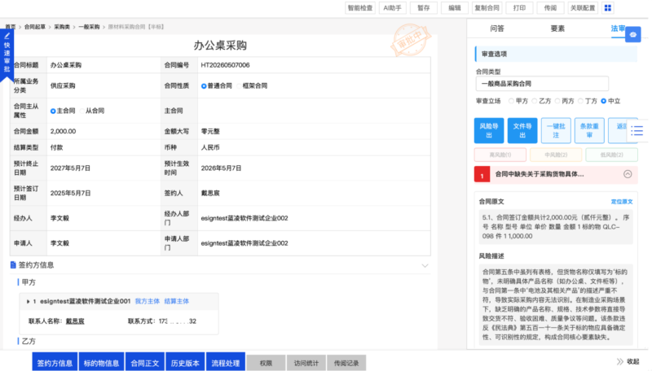This screenshot has width=652, height=371.
Task: Collapse risk item with circled chevron icon
Action: [628, 174]
